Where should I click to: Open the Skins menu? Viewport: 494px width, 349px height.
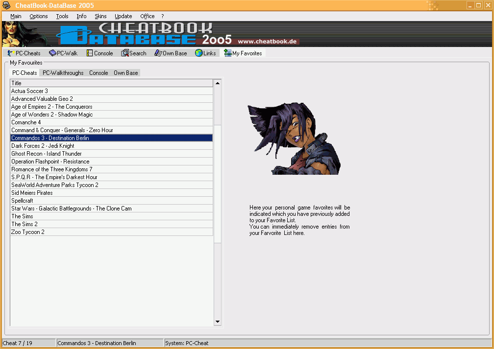click(100, 16)
